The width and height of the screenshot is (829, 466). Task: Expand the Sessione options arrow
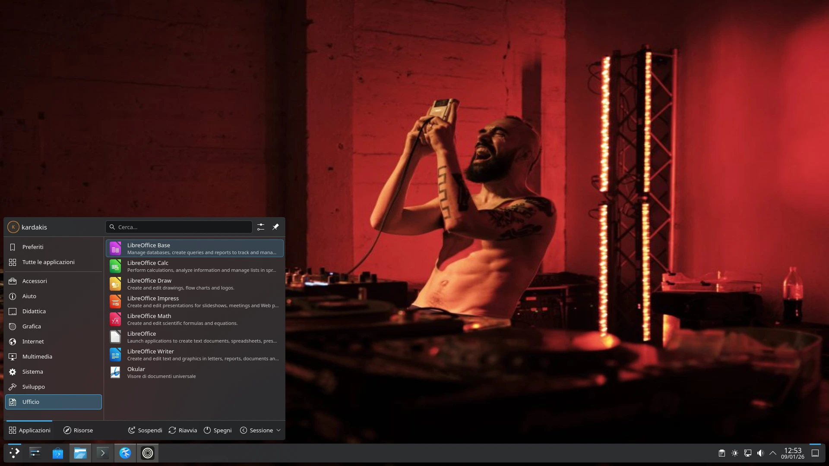[278, 430]
